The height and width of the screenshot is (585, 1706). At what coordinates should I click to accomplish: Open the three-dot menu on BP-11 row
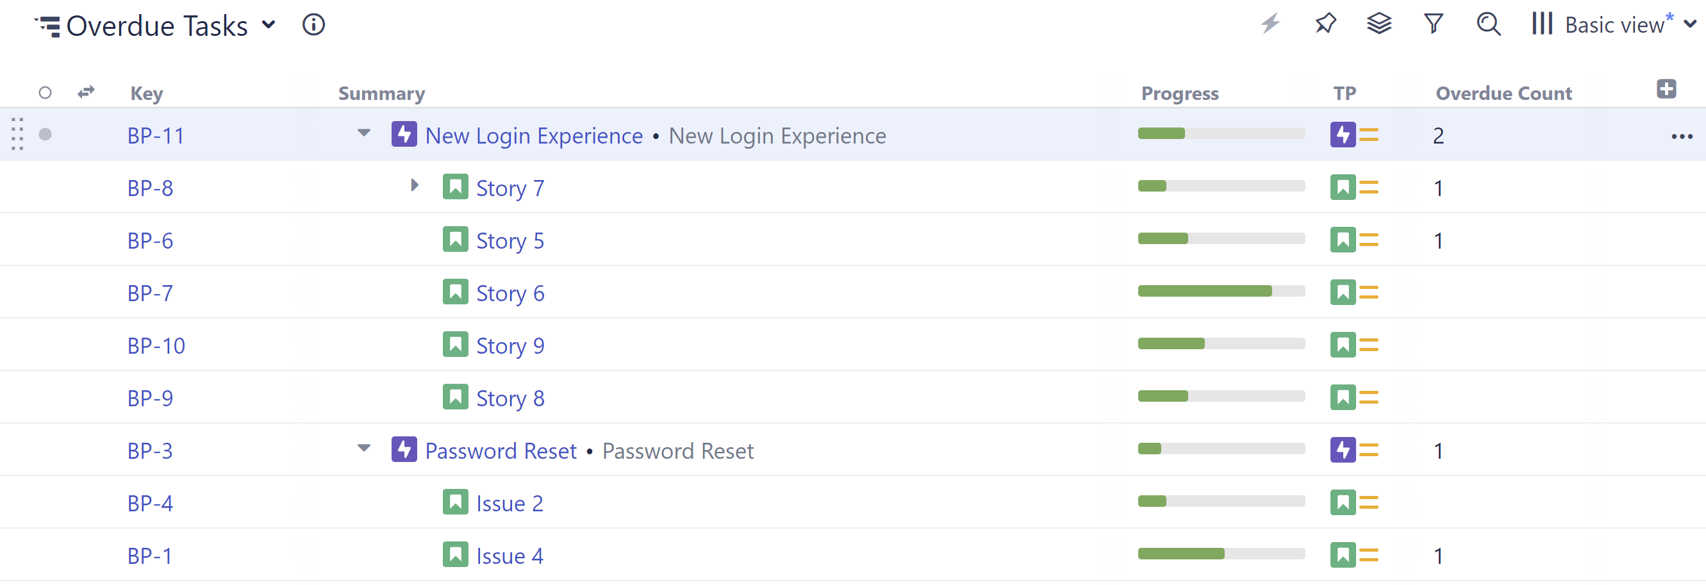click(1682, 136)
